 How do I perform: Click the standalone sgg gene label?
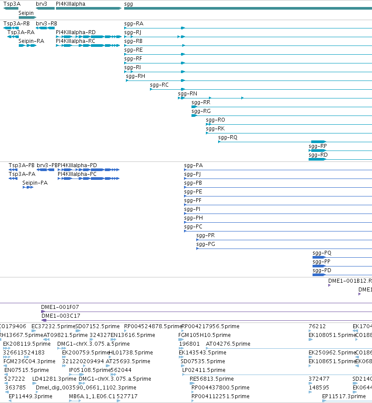129,4
